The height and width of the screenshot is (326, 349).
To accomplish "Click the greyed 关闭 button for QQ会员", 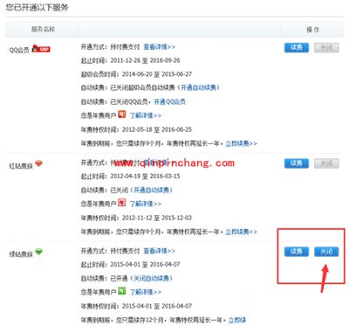I will [326, 47].
